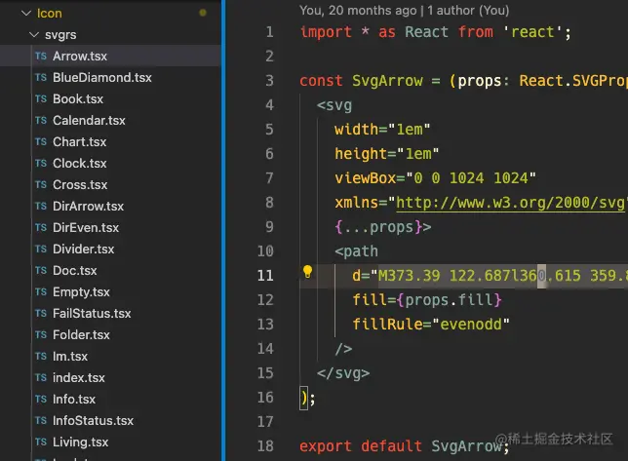Image resolution: width=628 pixels, height=461 pixels.
Task: Click line number 1 in the gutter
Action: click(269, 32)
